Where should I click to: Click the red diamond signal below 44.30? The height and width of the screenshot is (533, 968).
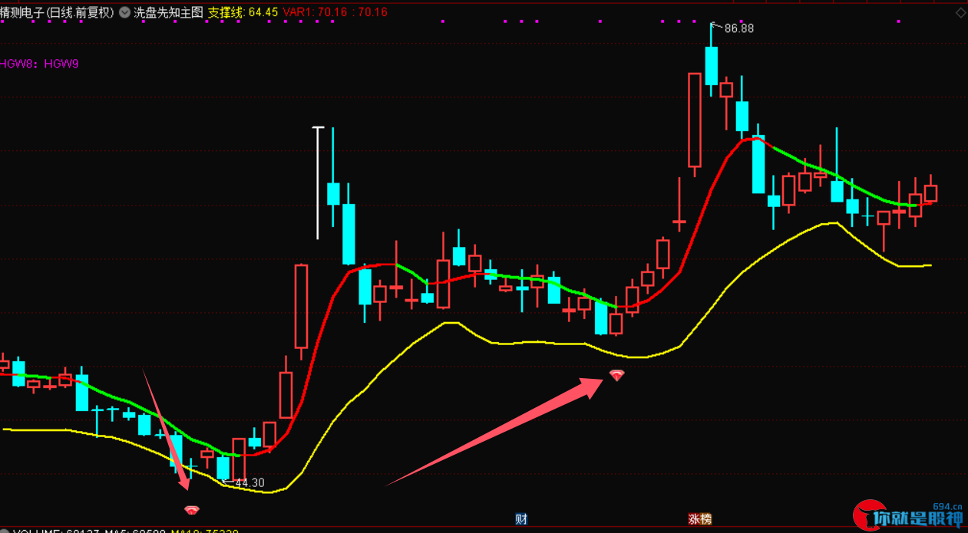pyautogui.click(x=191, y=510)
